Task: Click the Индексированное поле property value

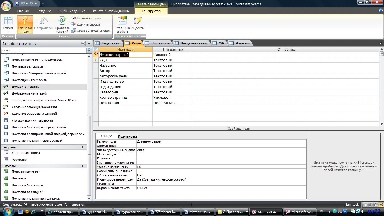Action: click(x=221, y=179)
